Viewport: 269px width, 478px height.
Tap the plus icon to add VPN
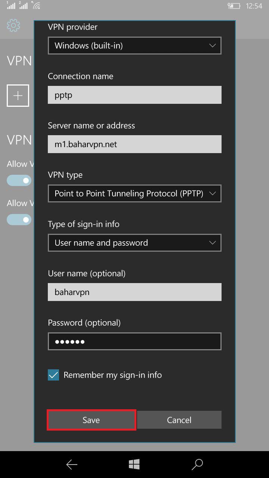coord(18,96)
